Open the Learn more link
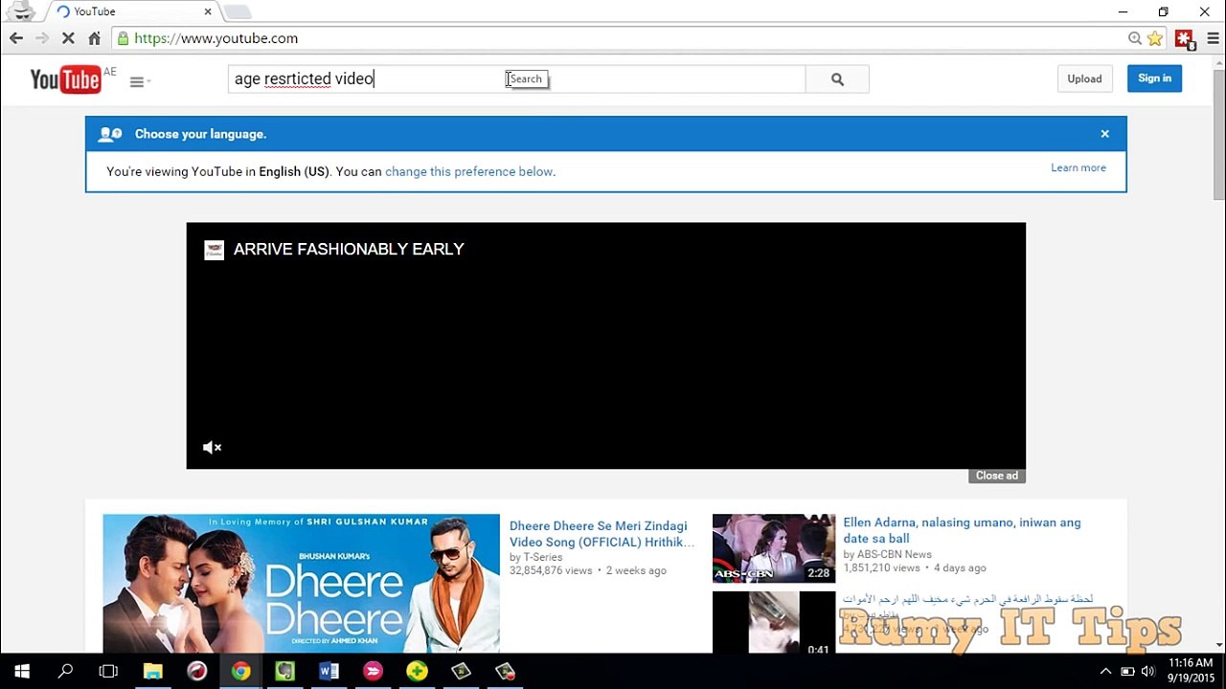Viewport: 1226px width, 689px height. 1078,167
